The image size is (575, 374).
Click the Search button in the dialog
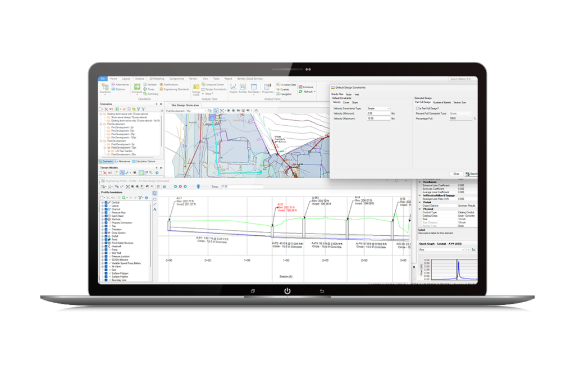[x=472, y=174]
